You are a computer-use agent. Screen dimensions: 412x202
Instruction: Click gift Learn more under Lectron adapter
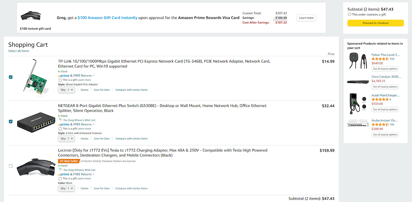point(84,179)
